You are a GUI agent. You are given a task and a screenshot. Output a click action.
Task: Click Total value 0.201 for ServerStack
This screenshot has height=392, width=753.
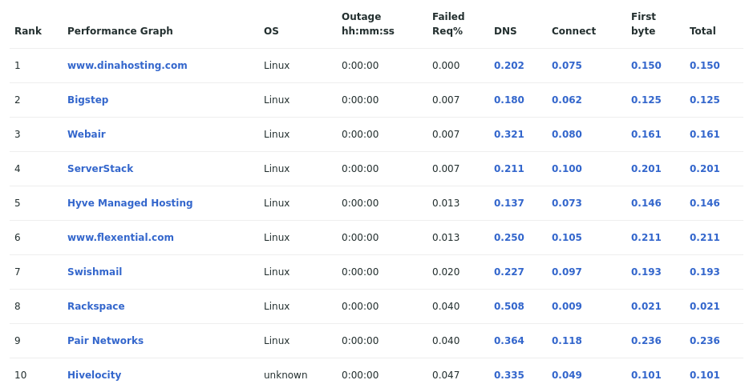705,169
